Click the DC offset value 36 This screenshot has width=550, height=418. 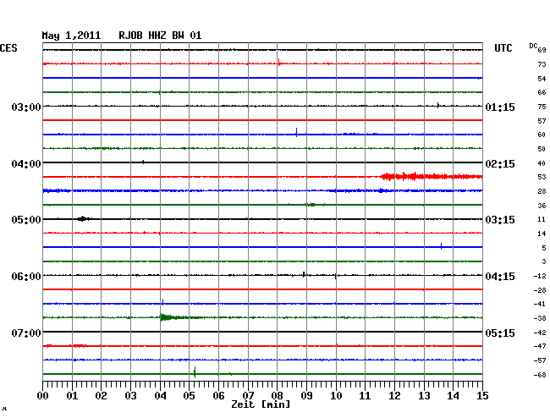point(542,206)
